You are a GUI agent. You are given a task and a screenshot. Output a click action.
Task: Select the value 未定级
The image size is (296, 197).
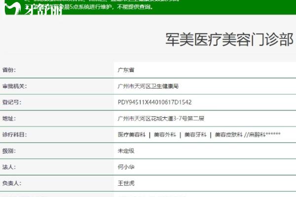(126, 151)
